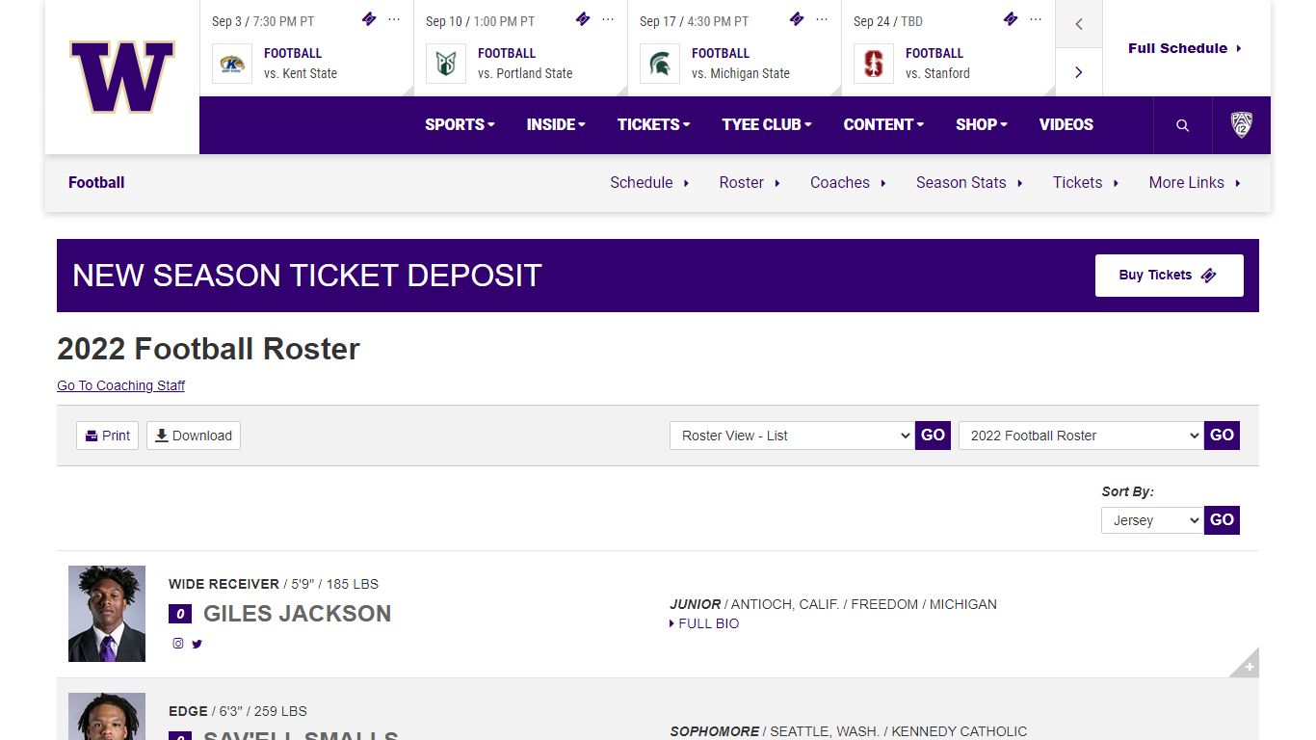This screenshot has width=1316, height=740.
Task: Click the Buy Tickets button
Action: click(x=1169, y=276)
